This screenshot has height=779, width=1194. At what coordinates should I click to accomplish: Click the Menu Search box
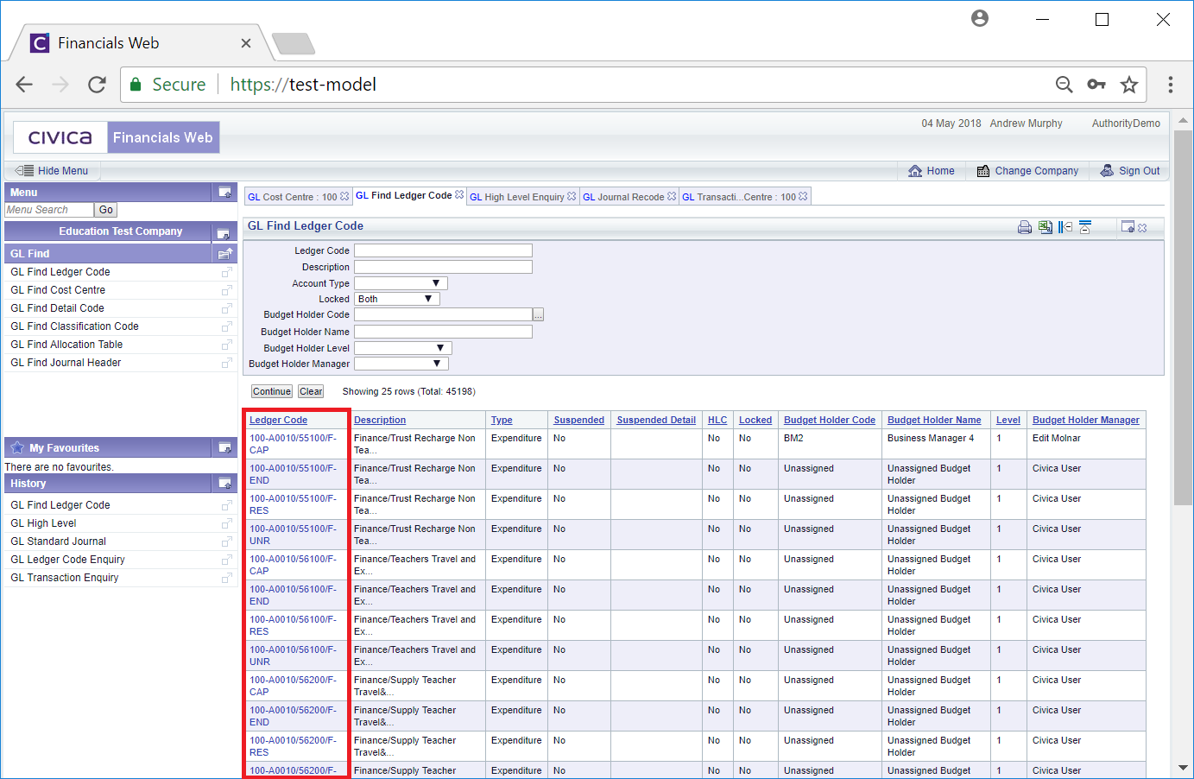pos(49,210)
